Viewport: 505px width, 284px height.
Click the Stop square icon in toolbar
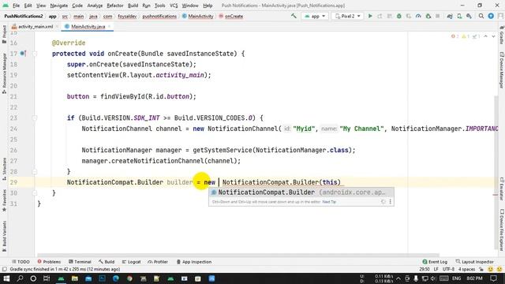(x=437, y=16)
